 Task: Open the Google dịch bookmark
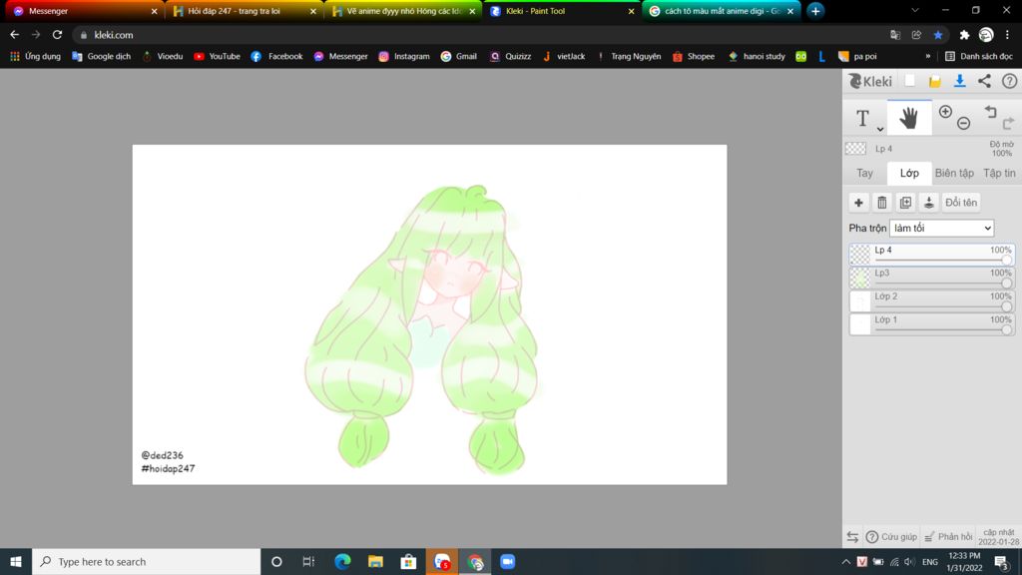[x=101, y=57]
